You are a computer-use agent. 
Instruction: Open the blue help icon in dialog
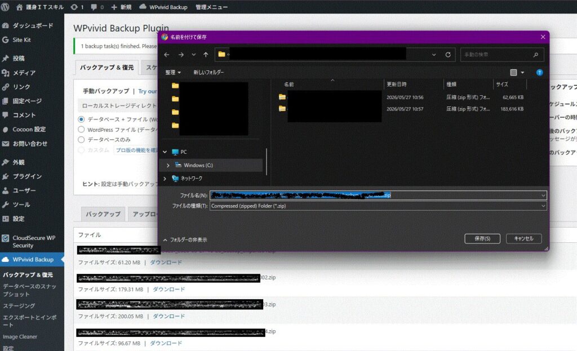point(539,73)
